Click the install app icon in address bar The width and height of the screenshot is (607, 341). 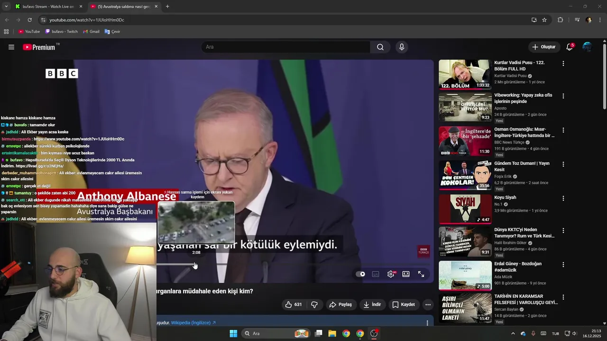click(534, 20)
